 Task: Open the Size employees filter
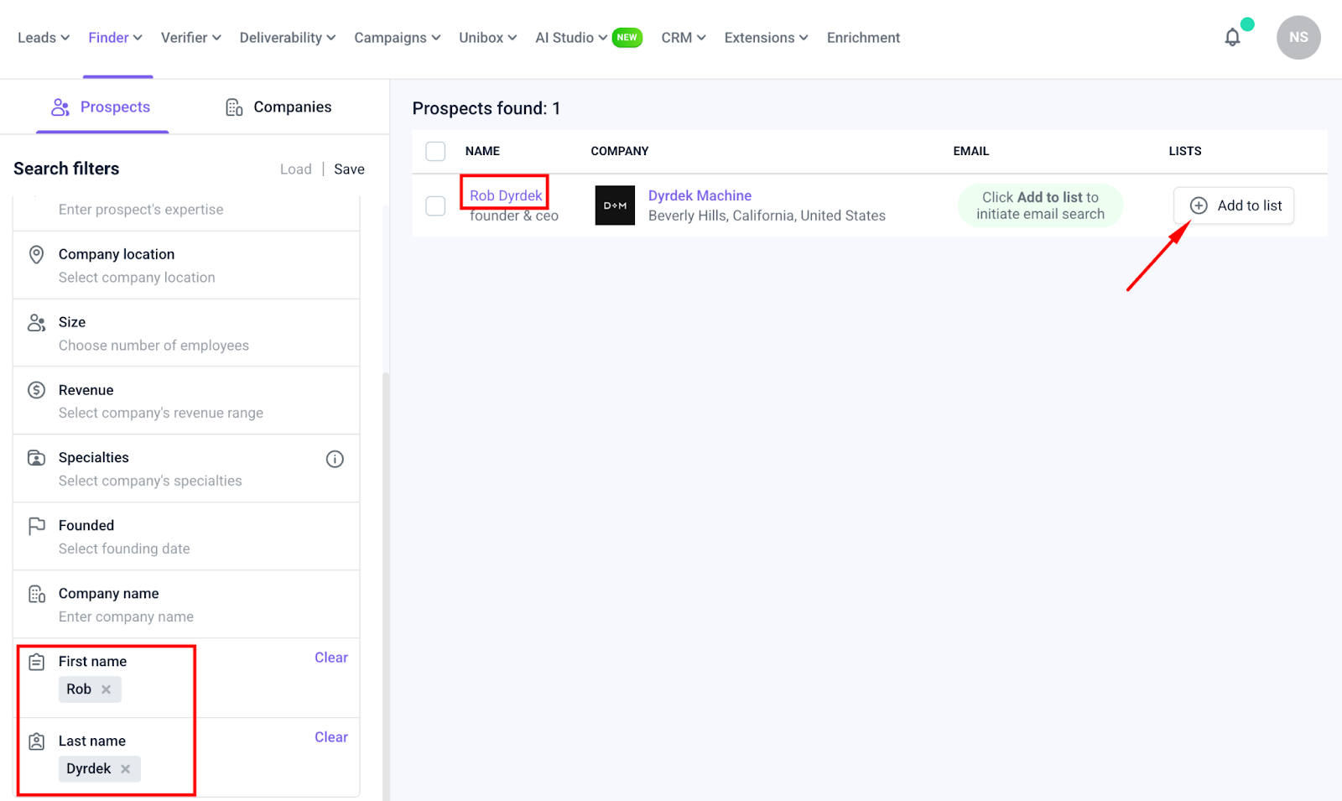tap(186, 333)
